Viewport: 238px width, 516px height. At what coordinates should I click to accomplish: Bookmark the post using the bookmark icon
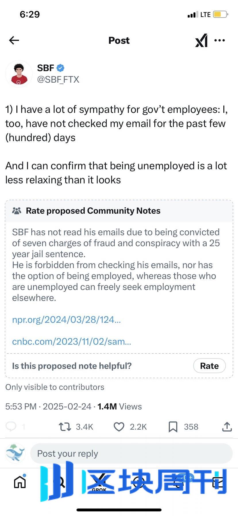(x=173, y=427)
